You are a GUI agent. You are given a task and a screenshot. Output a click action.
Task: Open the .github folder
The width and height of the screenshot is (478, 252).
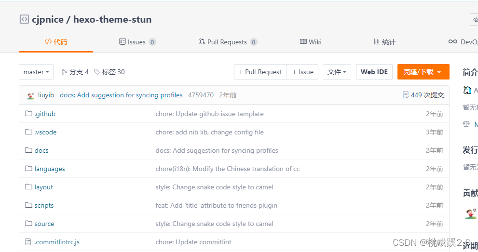(x=45, y=114)
